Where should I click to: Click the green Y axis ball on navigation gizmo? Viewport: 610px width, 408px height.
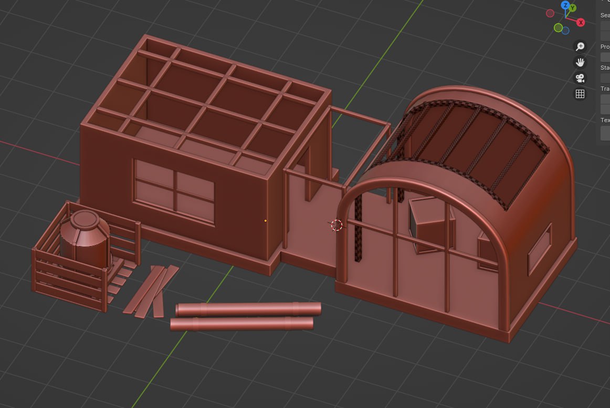572,8
